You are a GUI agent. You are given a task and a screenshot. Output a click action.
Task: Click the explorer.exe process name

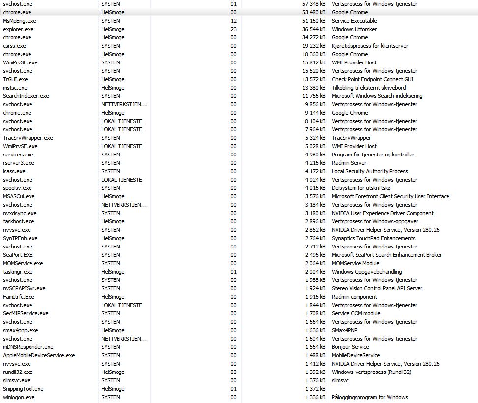point(18,29)
